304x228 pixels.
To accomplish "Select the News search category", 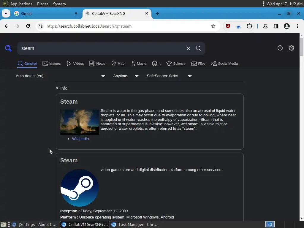I will tap(97, 64).
